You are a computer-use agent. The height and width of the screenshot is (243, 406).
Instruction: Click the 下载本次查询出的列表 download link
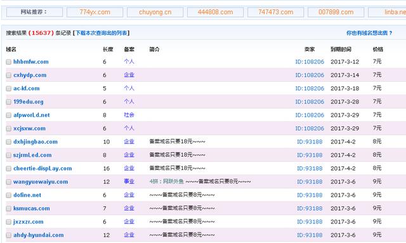tap(101, 33)
